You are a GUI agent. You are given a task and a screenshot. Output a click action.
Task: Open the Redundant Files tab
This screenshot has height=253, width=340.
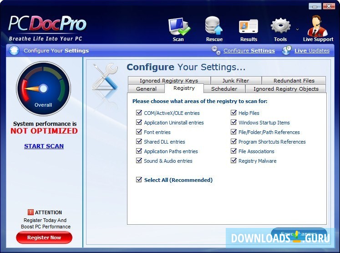[x=294, y=81]
